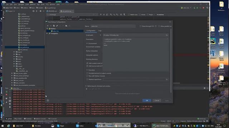Toggle Share through VCS checkbox
Viewport: 229px width, 128px height.
tap(140, 26)
